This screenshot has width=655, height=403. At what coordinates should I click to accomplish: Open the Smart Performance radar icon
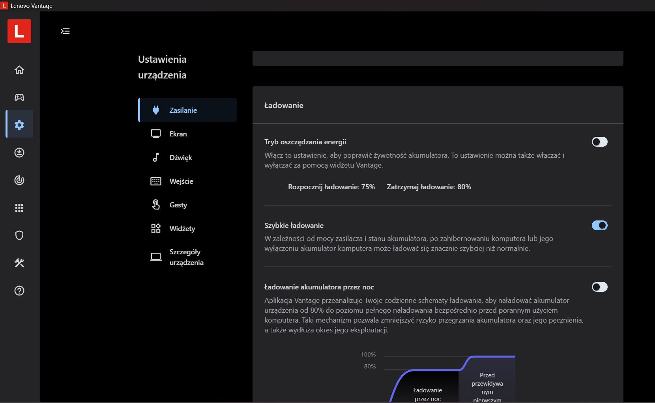19,180
